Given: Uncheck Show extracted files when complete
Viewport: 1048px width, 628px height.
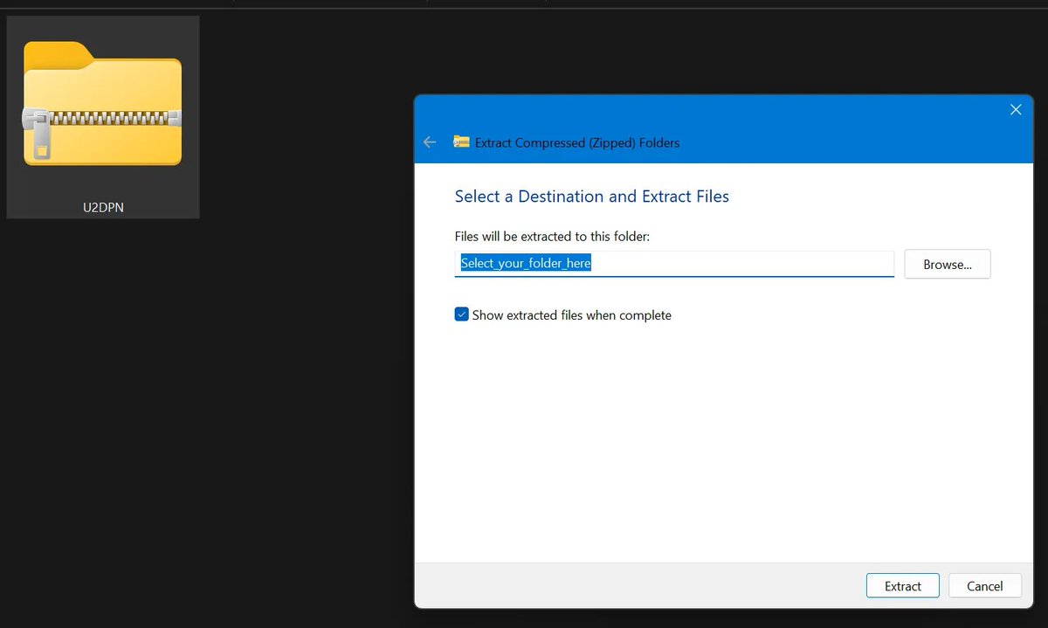Looking at the screenshot, I should [x=461, y=314].
